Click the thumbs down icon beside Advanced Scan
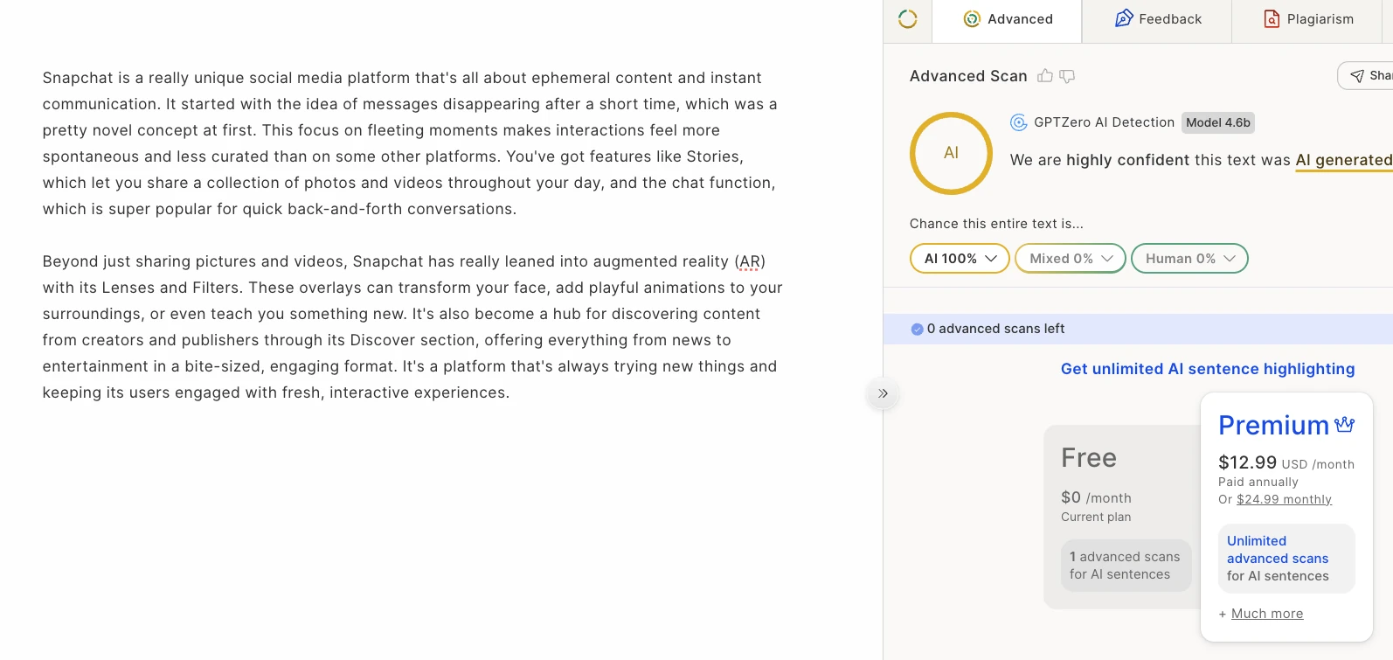 coord(1067,76)
